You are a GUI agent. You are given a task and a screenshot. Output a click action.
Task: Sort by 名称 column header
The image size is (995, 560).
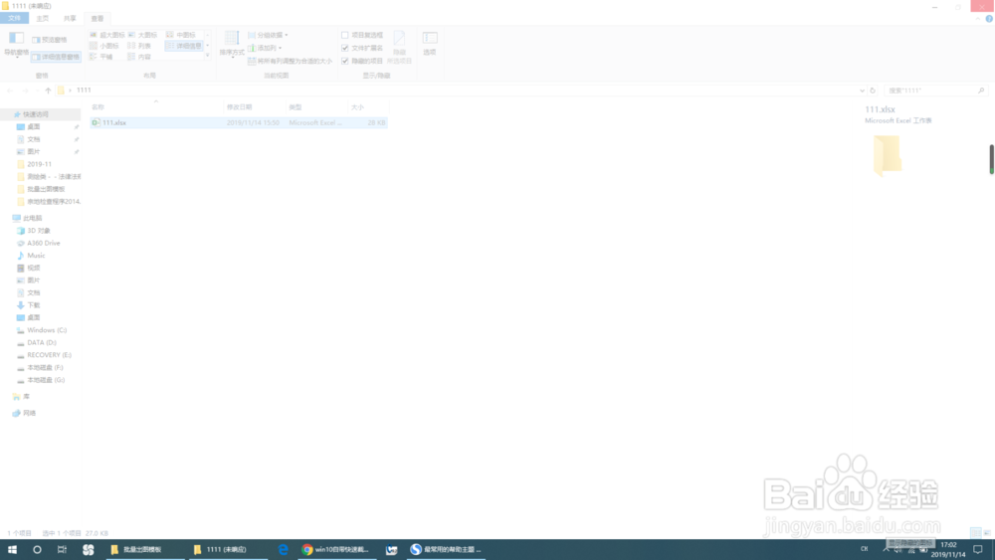point(156,107)
